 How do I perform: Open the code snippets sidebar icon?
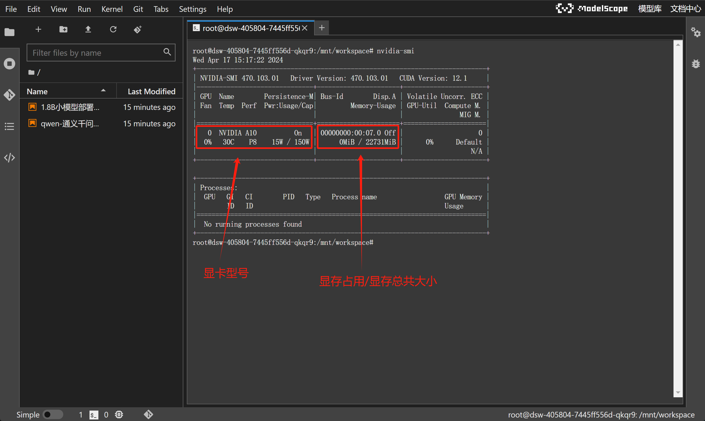(9, 158)
